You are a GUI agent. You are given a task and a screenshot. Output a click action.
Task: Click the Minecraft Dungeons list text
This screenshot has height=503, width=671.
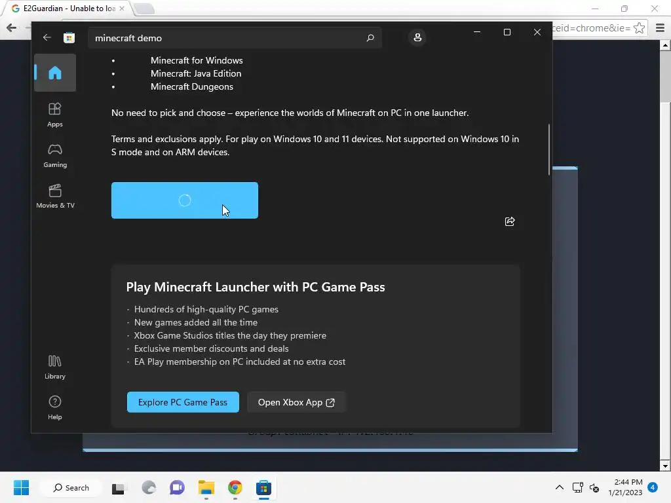point(192,86)
